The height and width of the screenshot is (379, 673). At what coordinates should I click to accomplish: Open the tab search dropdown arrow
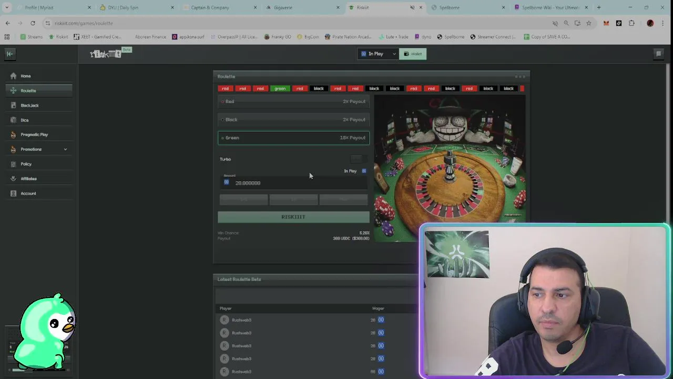tap(6, 7)
